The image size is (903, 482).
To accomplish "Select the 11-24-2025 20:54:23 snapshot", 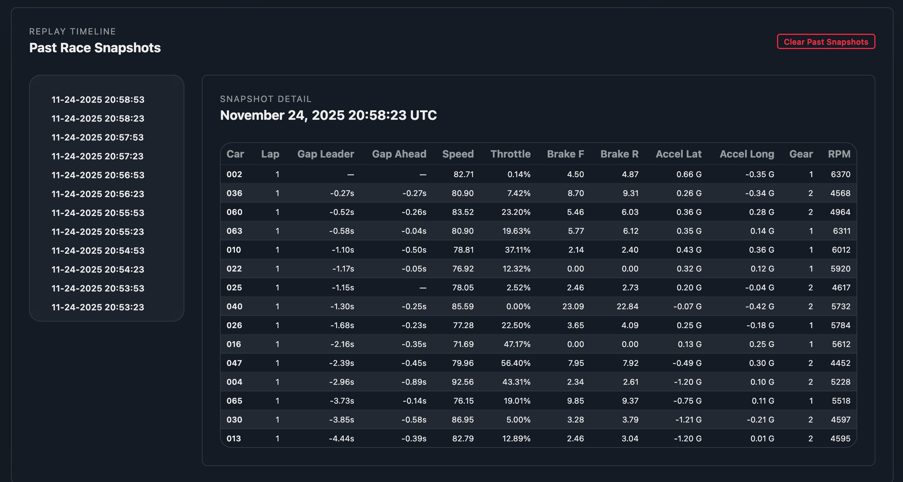I will 98,269.
